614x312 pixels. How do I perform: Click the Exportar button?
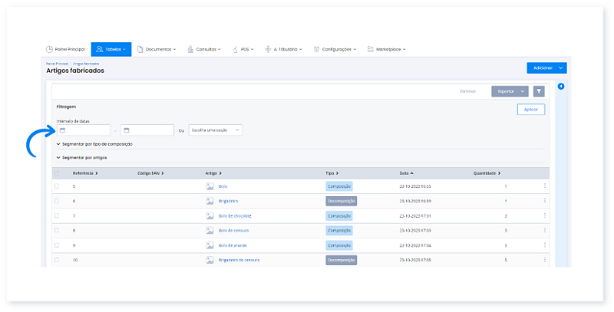506,91
